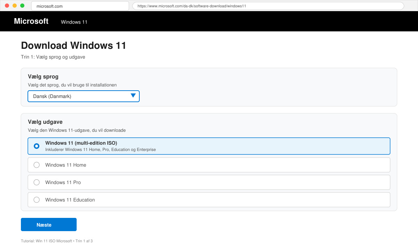
Task: Click the browser URL address field
Action: tap(268, 6)
